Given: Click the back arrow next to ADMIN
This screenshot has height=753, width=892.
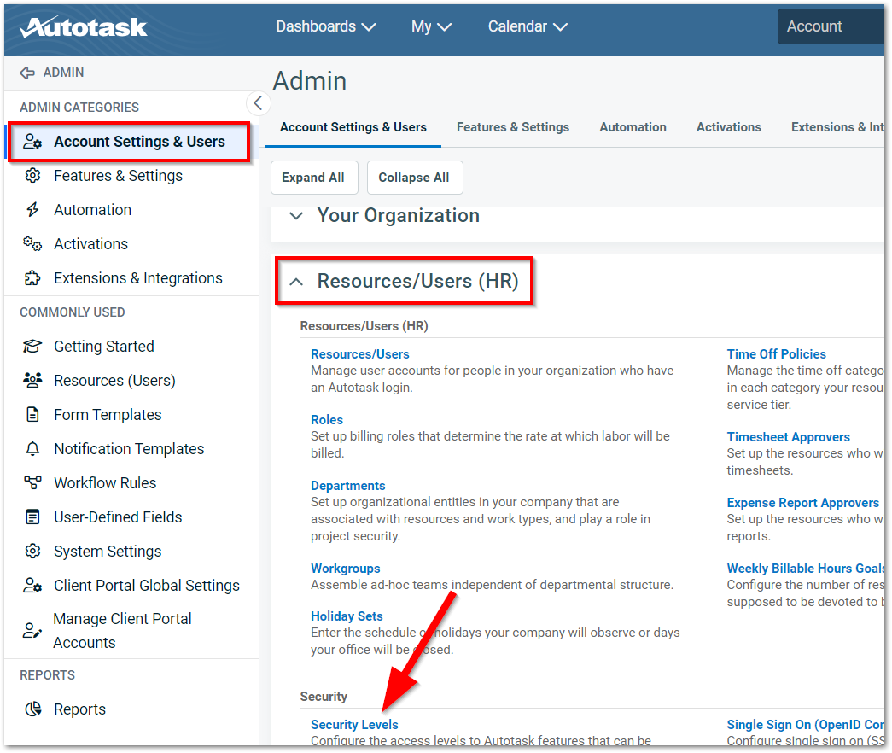Looking at the screenshot, I should tap(27, 73).
